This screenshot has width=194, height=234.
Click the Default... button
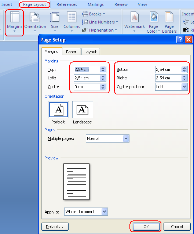click(55, 227)
